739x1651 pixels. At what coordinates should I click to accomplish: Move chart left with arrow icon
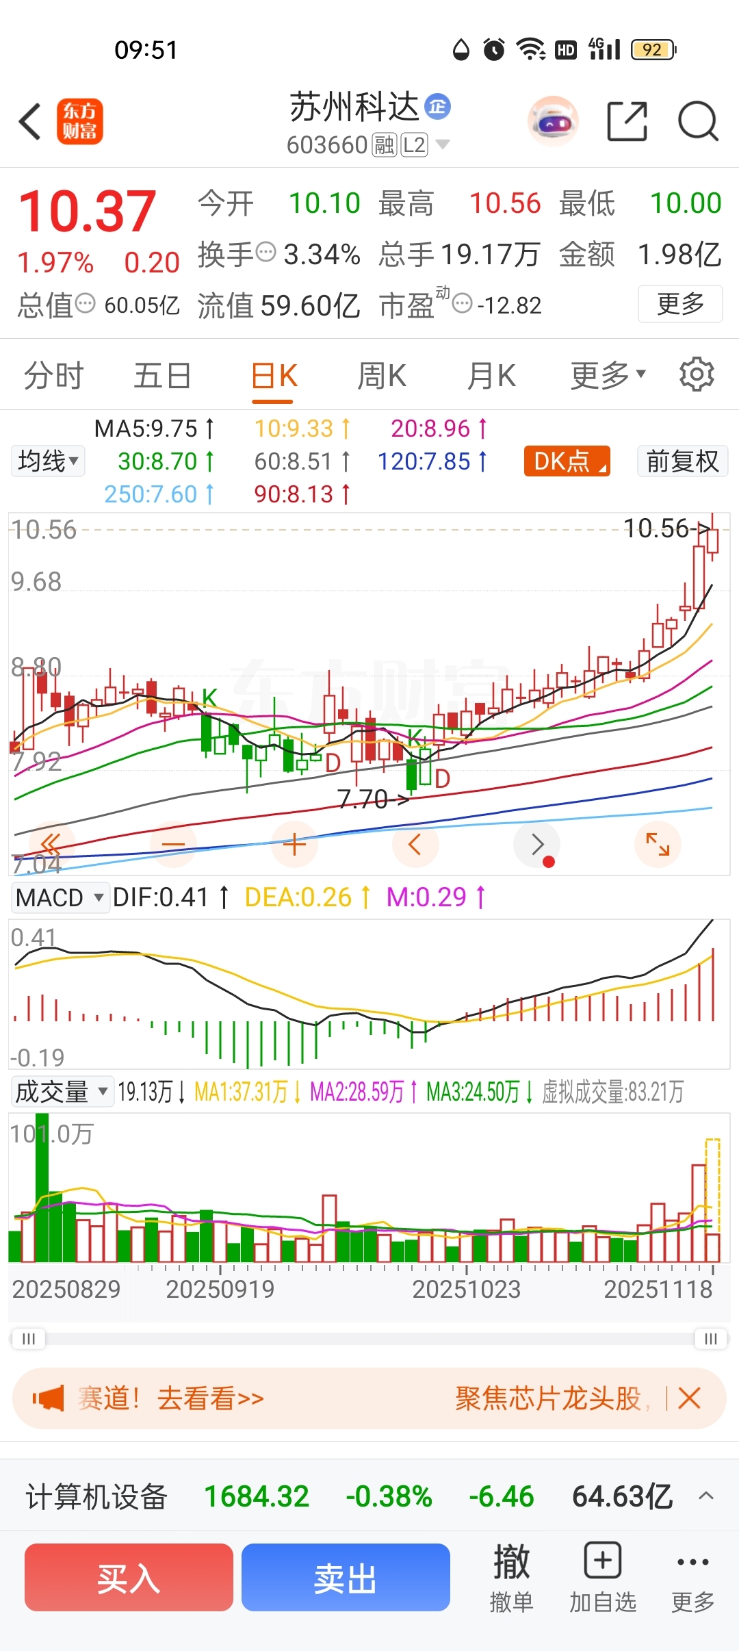[x=415, y=844]
